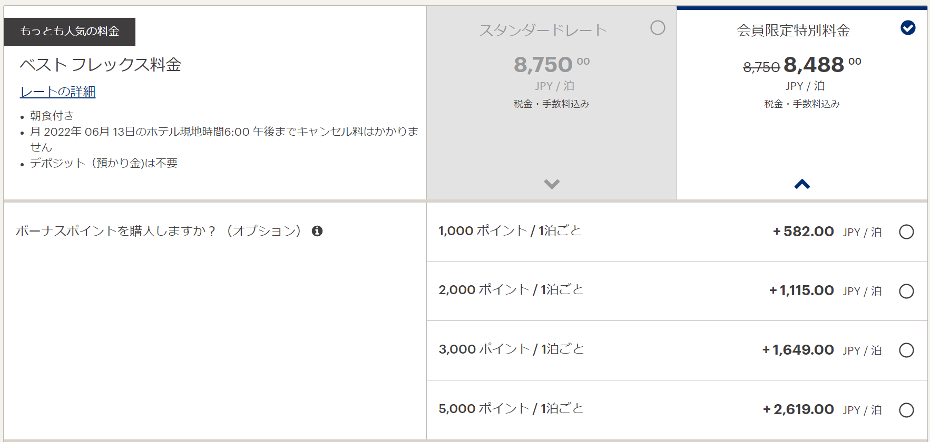930x442 pixels.
Task: Click the 1,000 ポイント / 1泊ごと label
Action: coord(510,231)
